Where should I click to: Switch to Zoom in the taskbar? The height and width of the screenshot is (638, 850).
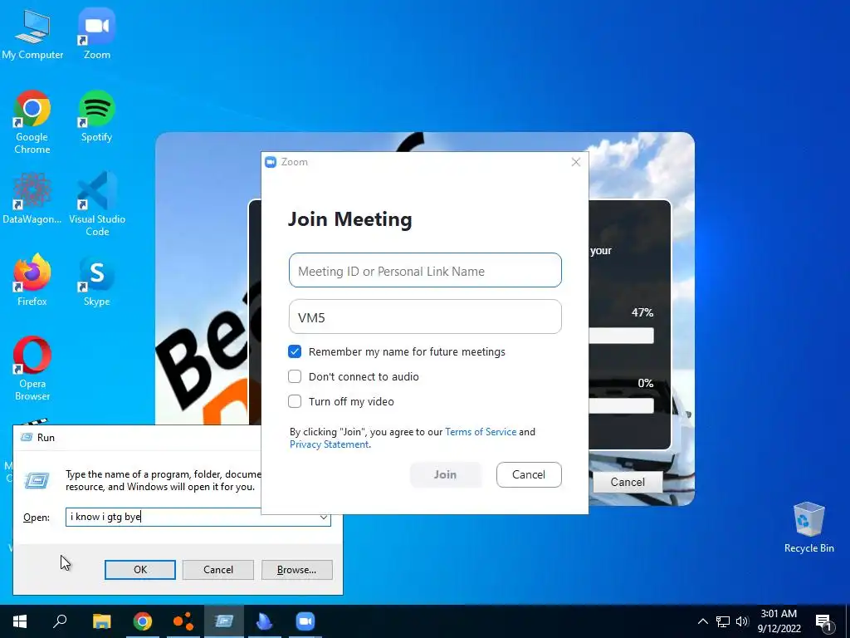coord(305,621)
